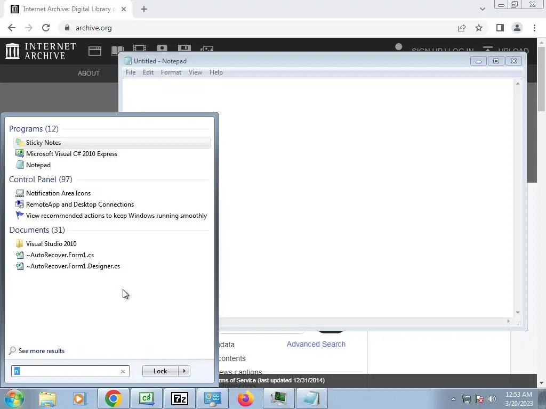Switch to Chrome in taskbar
The image size is (546, 409).
click(x=113, y=398)
